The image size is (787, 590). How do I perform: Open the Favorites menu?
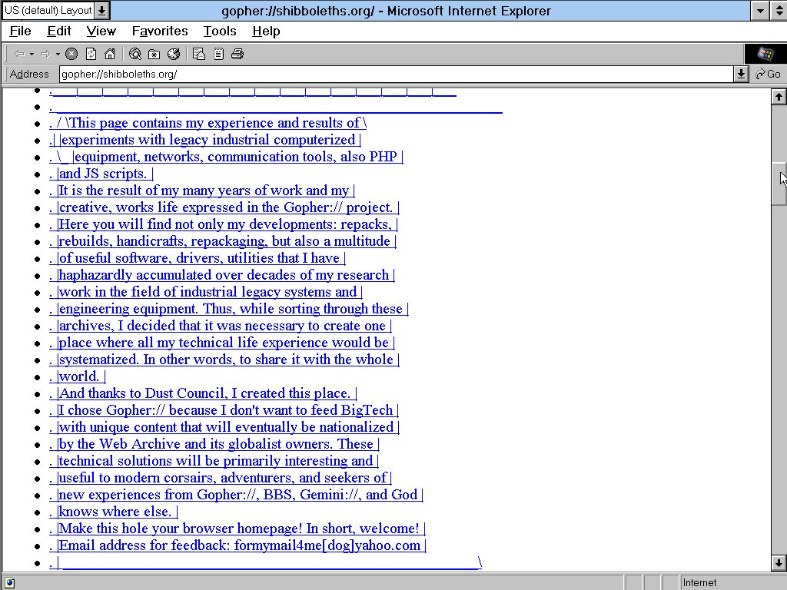click(159, 31)
